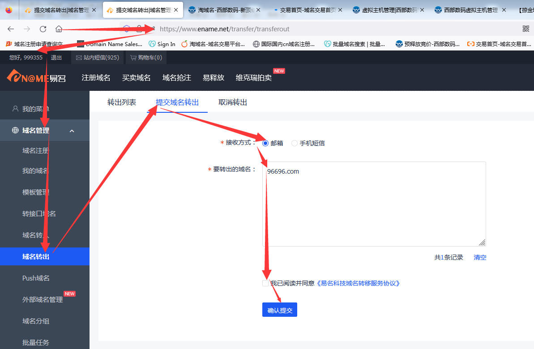Click the 我的菜单 user icon
The width and height of the screenshot is (534, 349).
pyautogui.click(x=15, y=109)
